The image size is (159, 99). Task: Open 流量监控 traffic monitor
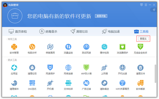[x=68, y=49]
